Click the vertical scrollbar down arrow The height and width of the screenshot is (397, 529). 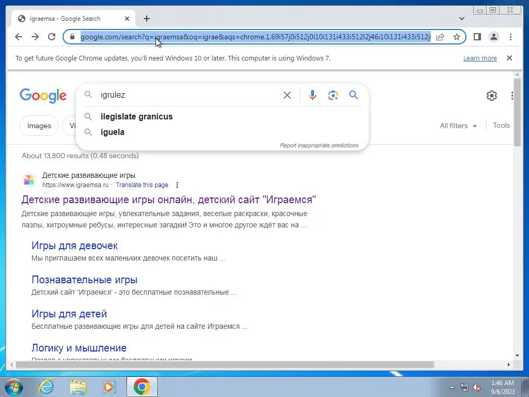(517, 356)
